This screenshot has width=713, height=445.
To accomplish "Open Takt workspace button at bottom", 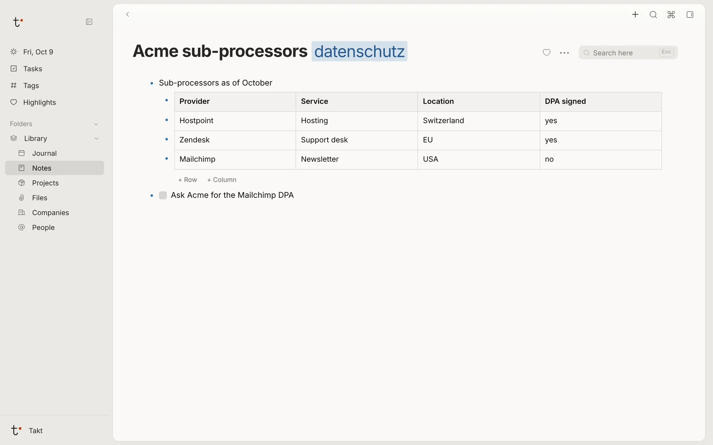I will [27, 430].
